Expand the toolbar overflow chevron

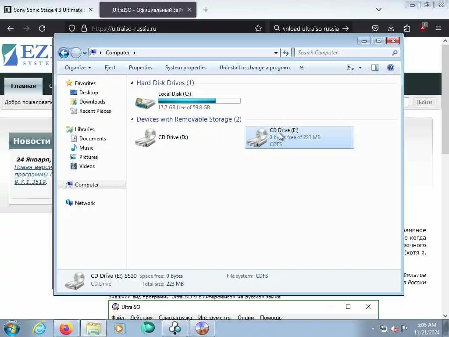(301, 68)
